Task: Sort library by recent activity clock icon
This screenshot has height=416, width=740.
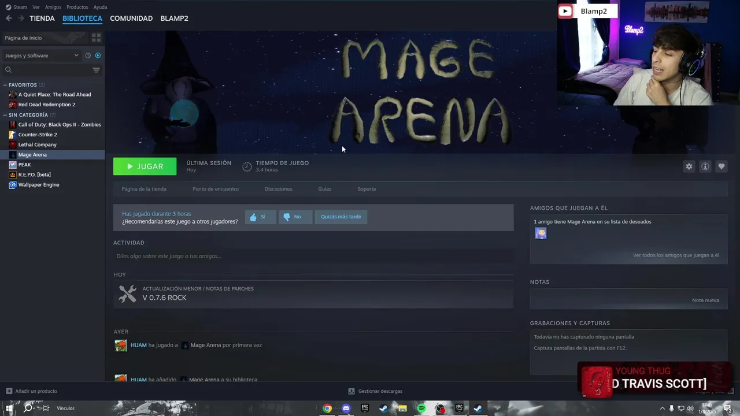Action: point(88,55)
